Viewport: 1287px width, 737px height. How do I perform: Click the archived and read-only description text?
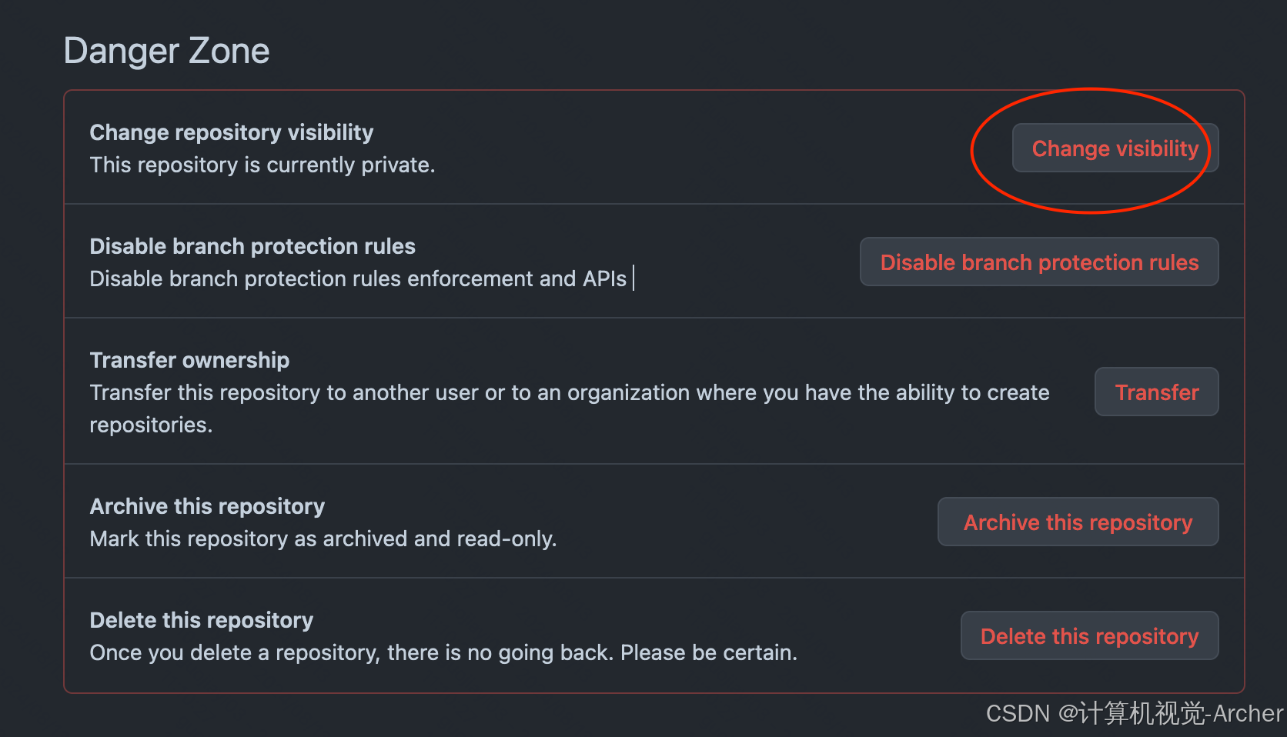click(x=323, y=539)
